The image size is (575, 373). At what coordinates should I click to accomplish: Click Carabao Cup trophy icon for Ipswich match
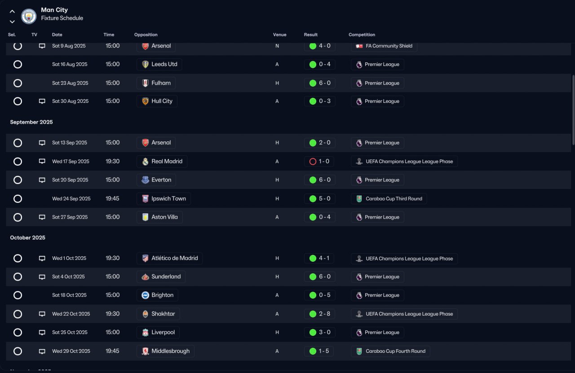click(359, 199)
